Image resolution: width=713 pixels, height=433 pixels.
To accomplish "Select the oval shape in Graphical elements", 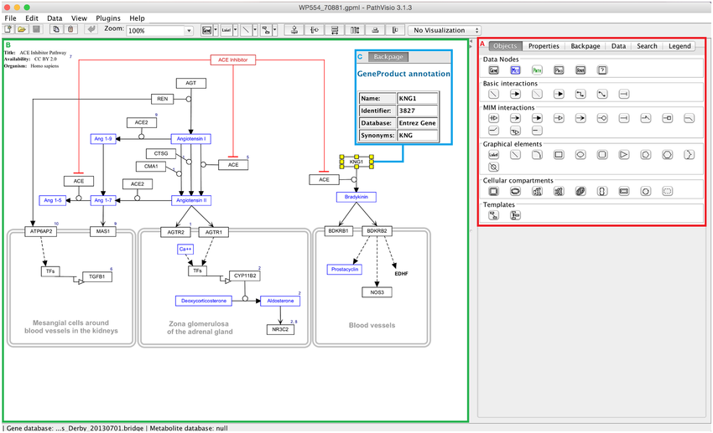I will tap(580, 155).
